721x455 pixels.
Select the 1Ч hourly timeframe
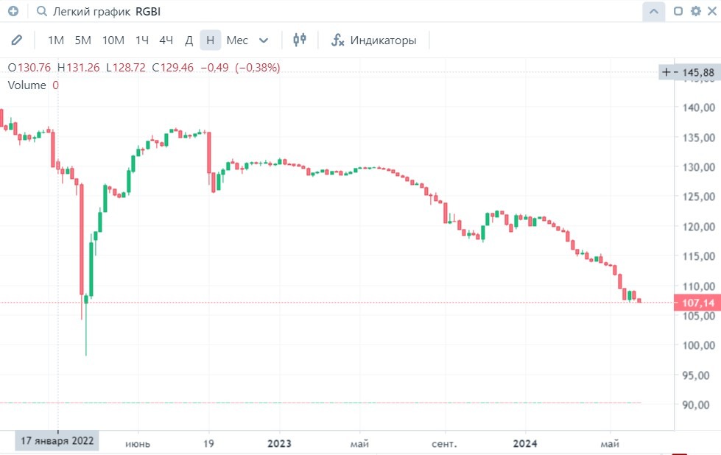pyautogui.click(x=142, y=40)
